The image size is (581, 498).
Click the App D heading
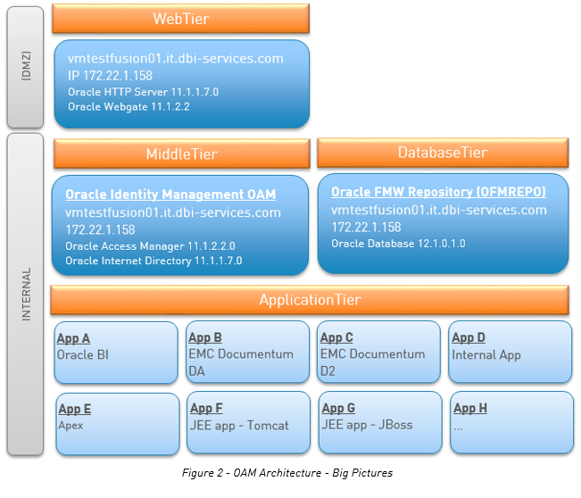[x=469, y=337]
